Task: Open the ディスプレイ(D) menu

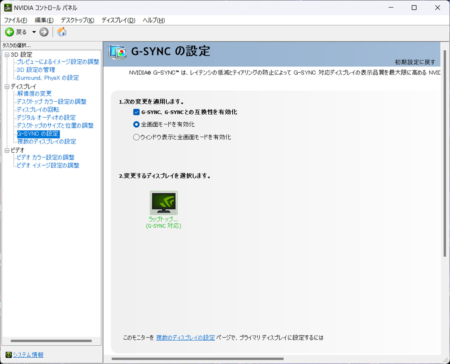Action: coord(118,20)
